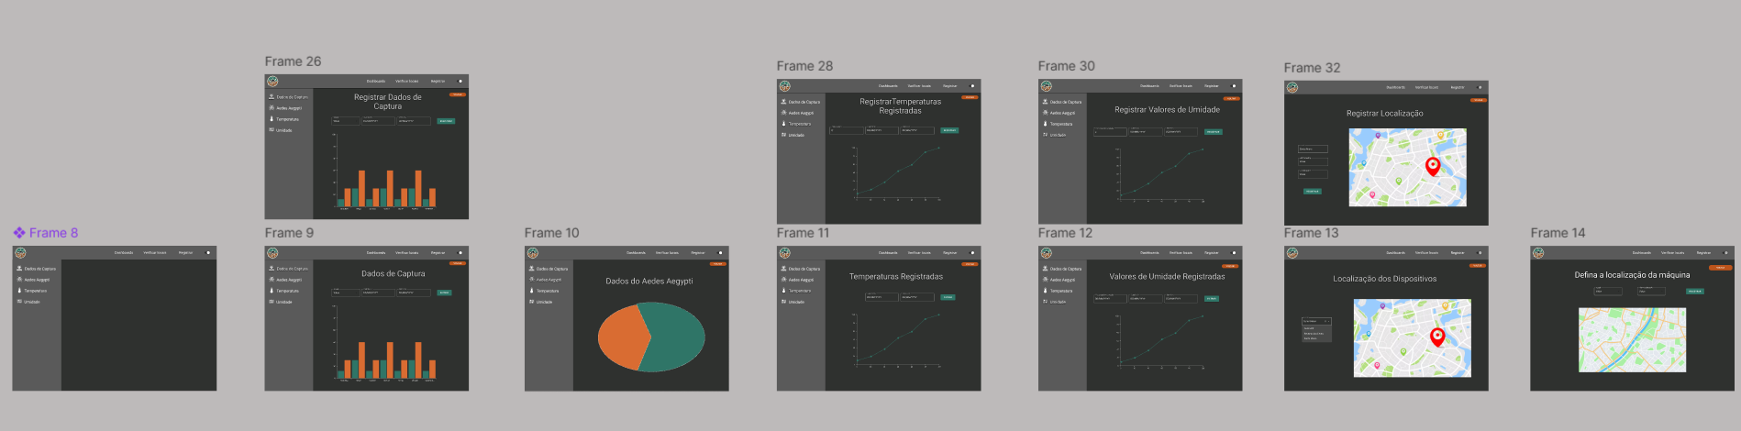Click the orange pie slice in Frame 10
This screenshot has width=1741, height=431.
click(x=622, y=337)
